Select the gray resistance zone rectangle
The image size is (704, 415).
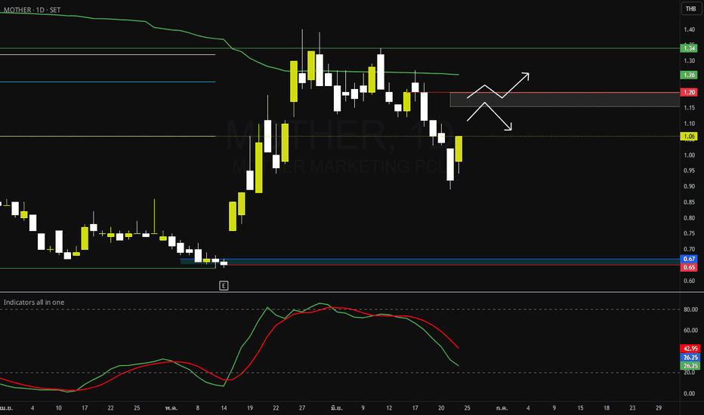pyautogui.click(x=564, y=100)
